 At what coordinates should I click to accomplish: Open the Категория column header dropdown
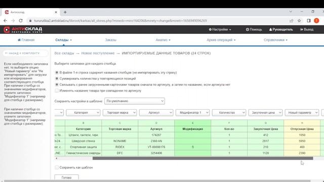[83, 113]
